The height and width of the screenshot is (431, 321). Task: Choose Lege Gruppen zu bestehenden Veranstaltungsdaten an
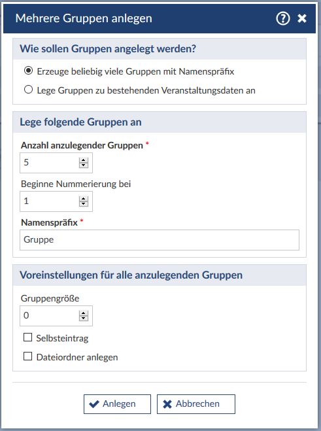(28, 90)
